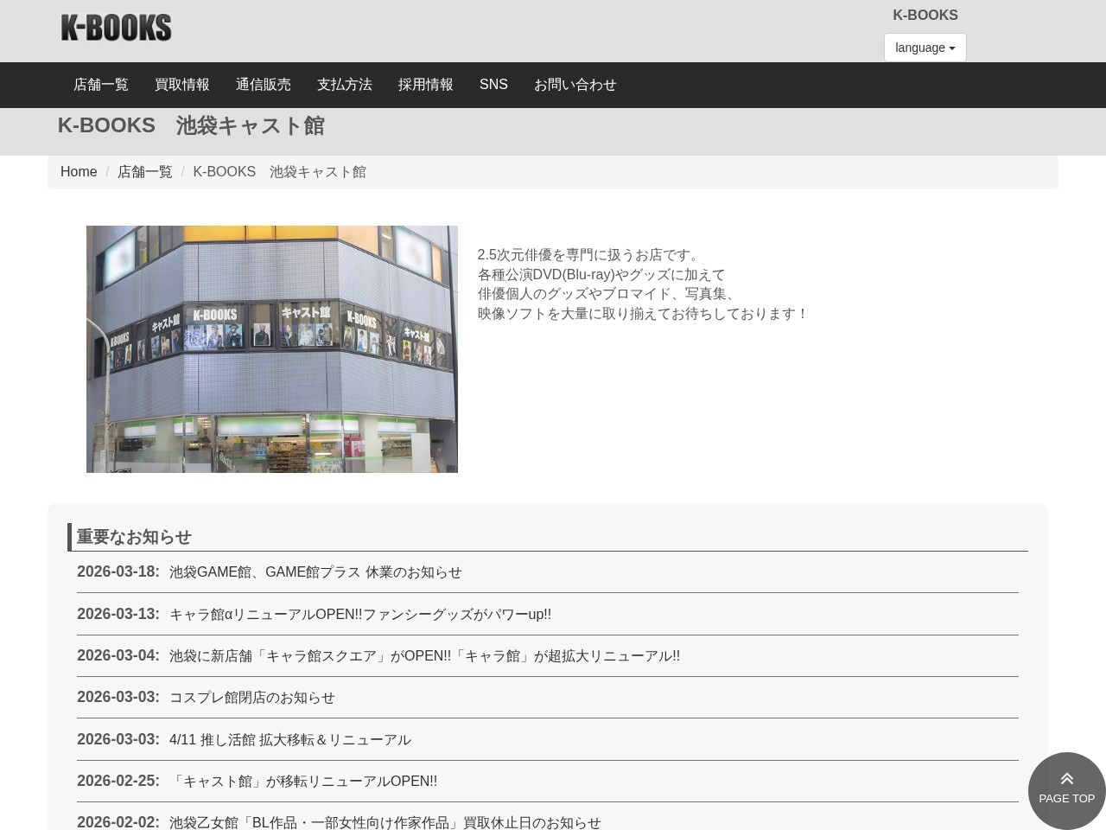The width and height of the screenshot is (1106, 830).
Task: Click the PAGE TOP double-chevron icon
Action: [x=1066, y=778]
